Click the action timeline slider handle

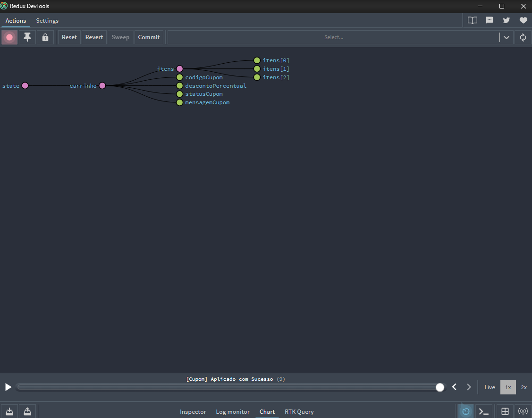440,387
